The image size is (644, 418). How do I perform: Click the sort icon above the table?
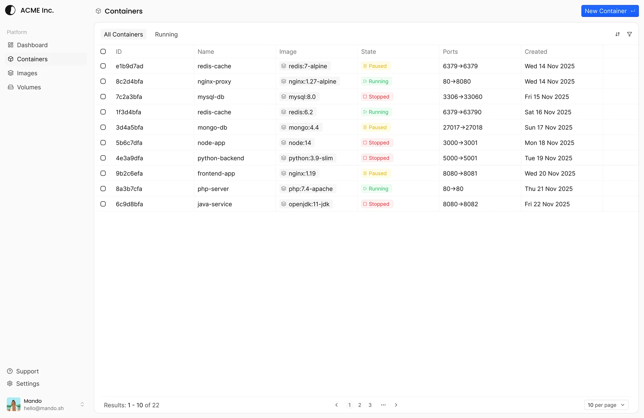pos(618,34)
